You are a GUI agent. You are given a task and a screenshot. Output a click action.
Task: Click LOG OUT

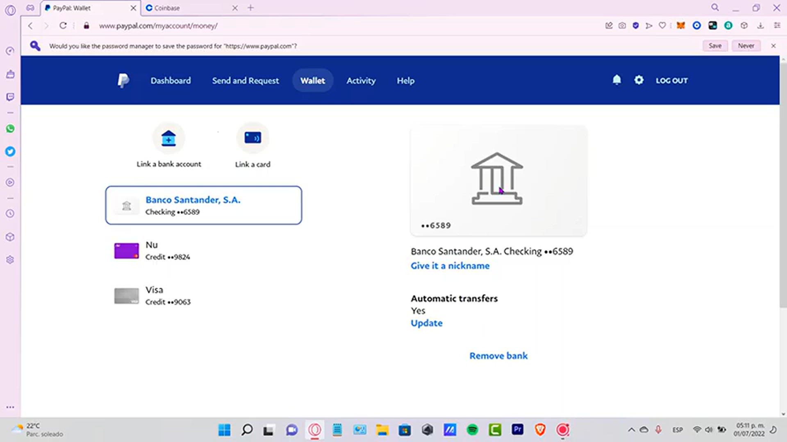(671, 81)
